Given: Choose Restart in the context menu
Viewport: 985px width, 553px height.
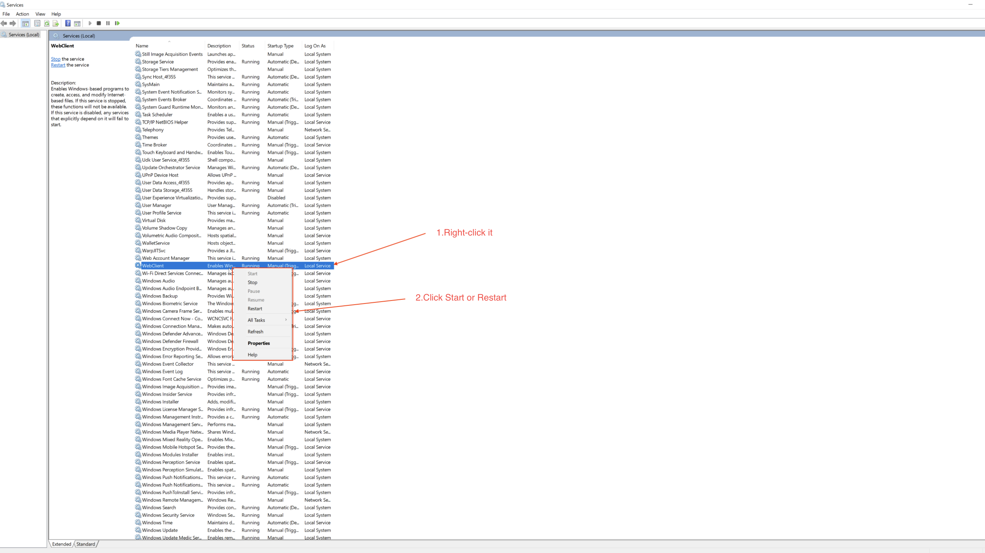Looking at the screenshot, I should click(255, 308).
